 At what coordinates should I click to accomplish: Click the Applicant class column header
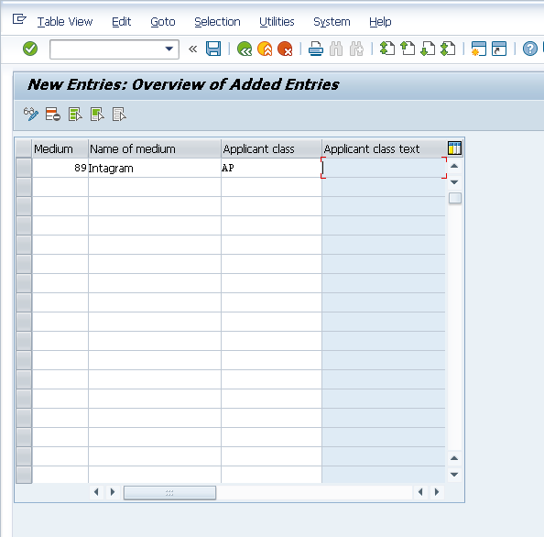click(x=271, y=149)
